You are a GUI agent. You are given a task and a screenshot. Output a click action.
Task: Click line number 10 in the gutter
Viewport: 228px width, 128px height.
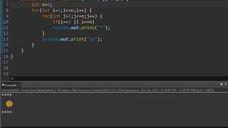click(x=6, y=22)
